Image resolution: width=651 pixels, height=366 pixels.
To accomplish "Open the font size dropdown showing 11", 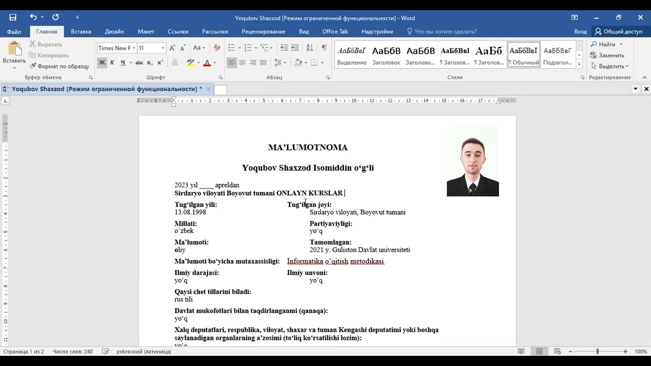I will (163, 48).
